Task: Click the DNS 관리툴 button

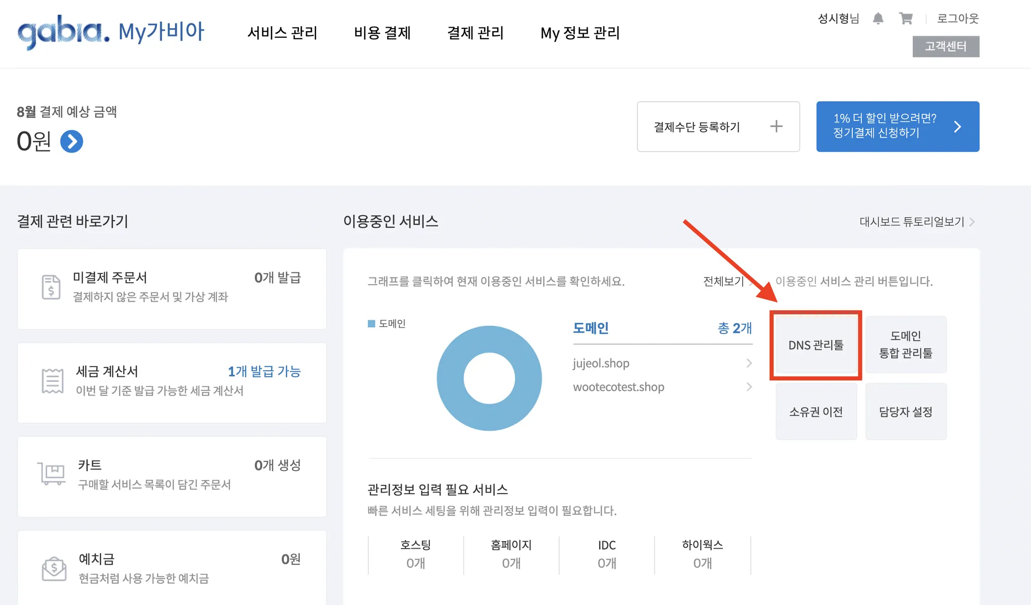Action: pos(816,345)
